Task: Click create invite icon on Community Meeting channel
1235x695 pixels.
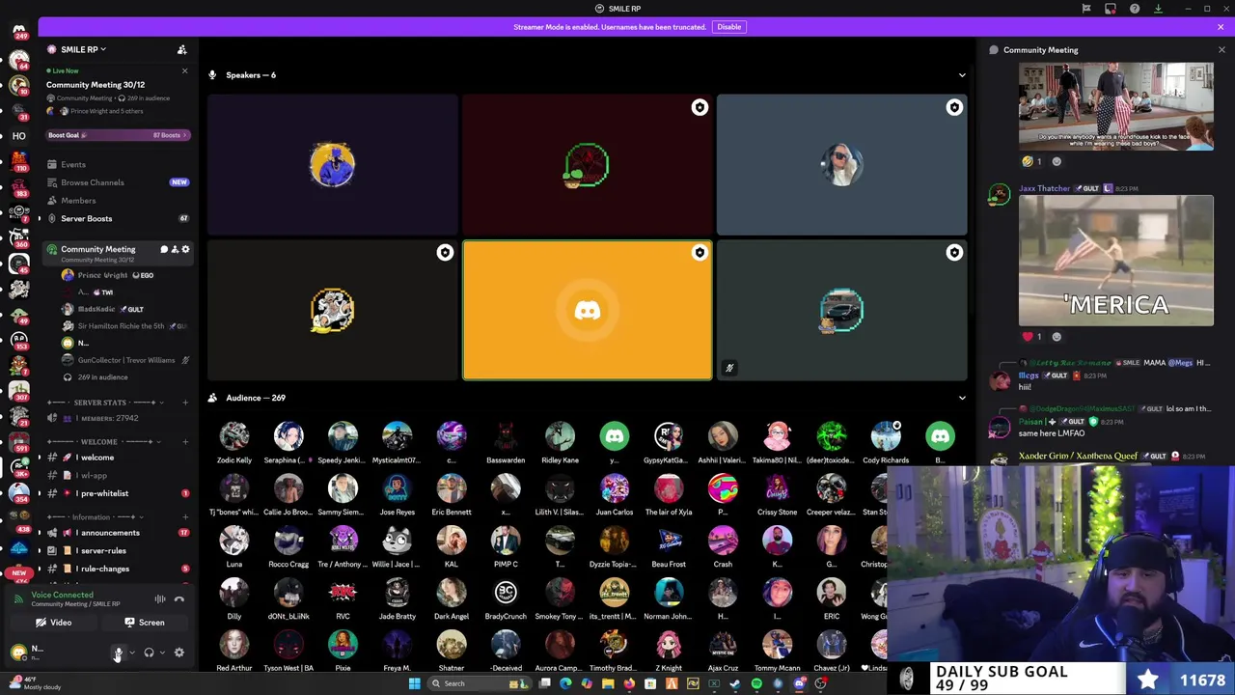Action: click(x=175, y=250)
